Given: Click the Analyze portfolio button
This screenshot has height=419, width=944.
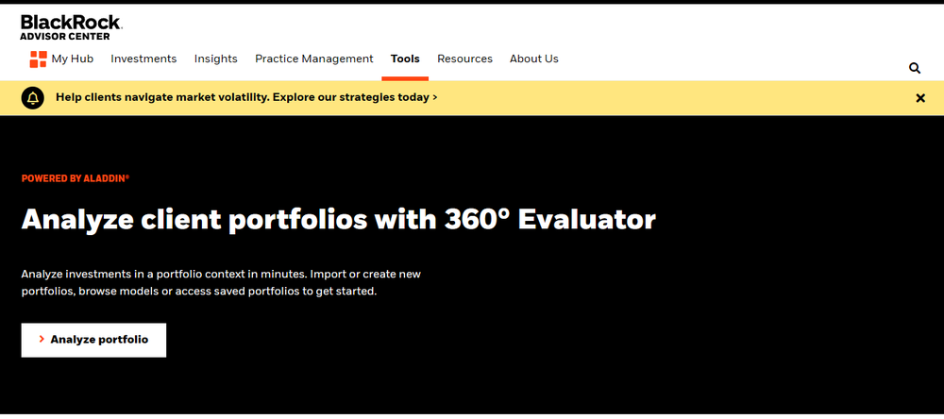Looking at the screenshot, I should [x=93, y=340].
